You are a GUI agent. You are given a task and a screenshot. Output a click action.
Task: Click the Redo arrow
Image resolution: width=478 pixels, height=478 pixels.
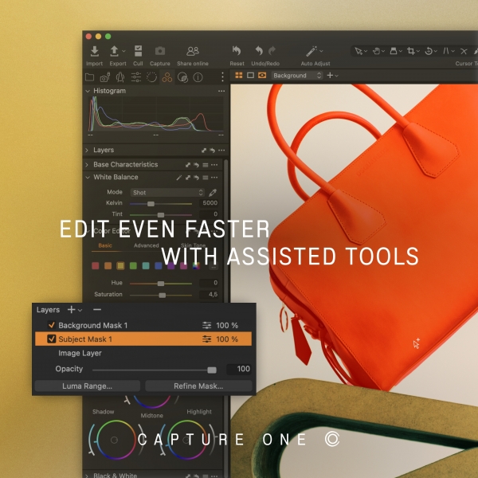(x=272, y=51)
